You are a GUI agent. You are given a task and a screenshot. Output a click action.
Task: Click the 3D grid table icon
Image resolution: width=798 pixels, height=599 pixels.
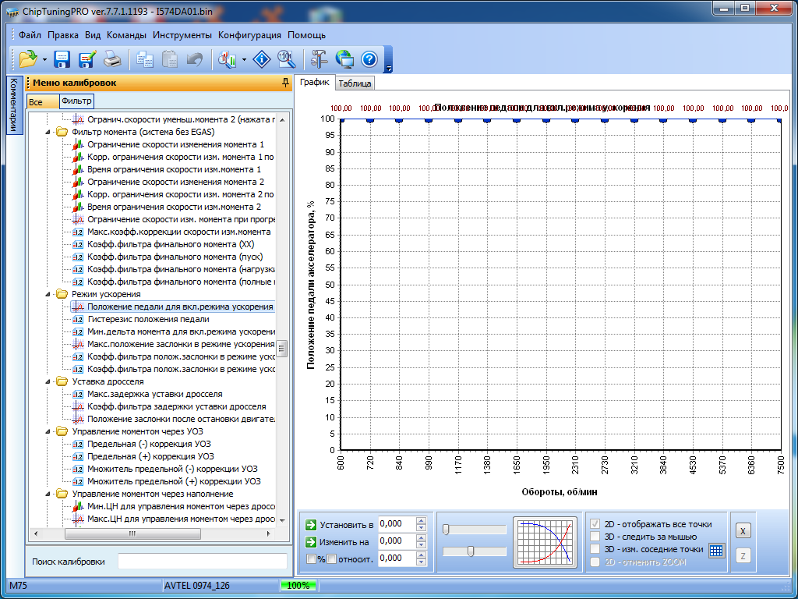point(716,550)
